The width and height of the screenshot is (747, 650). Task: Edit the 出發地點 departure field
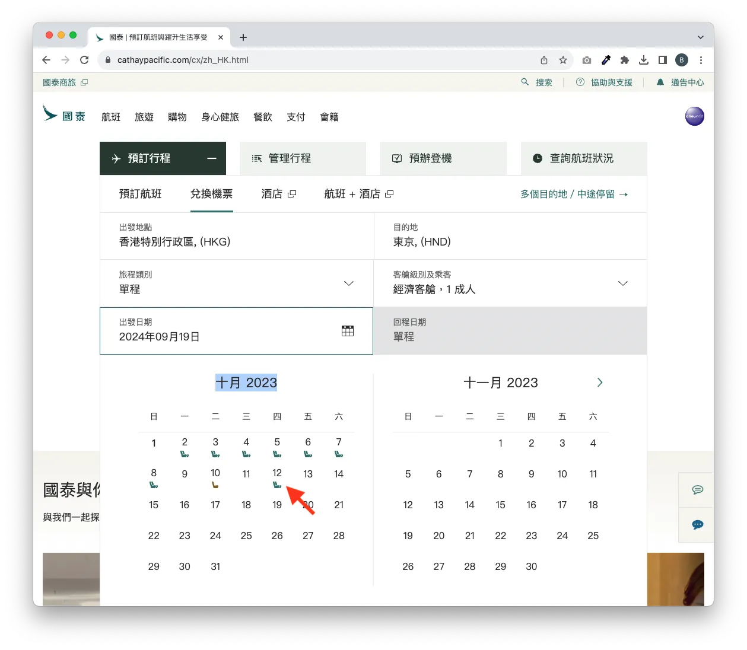(237, 235)
